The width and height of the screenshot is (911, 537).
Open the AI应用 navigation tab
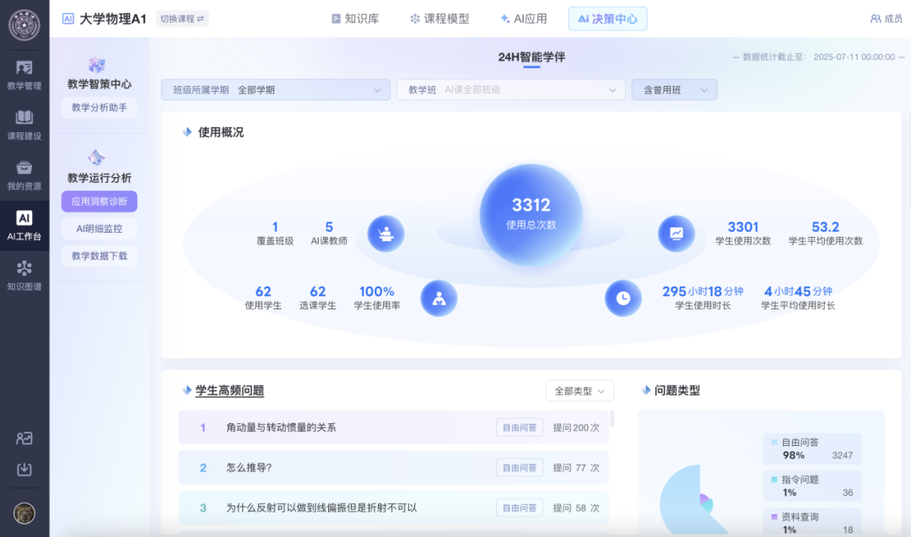click(x=522, y=18)
